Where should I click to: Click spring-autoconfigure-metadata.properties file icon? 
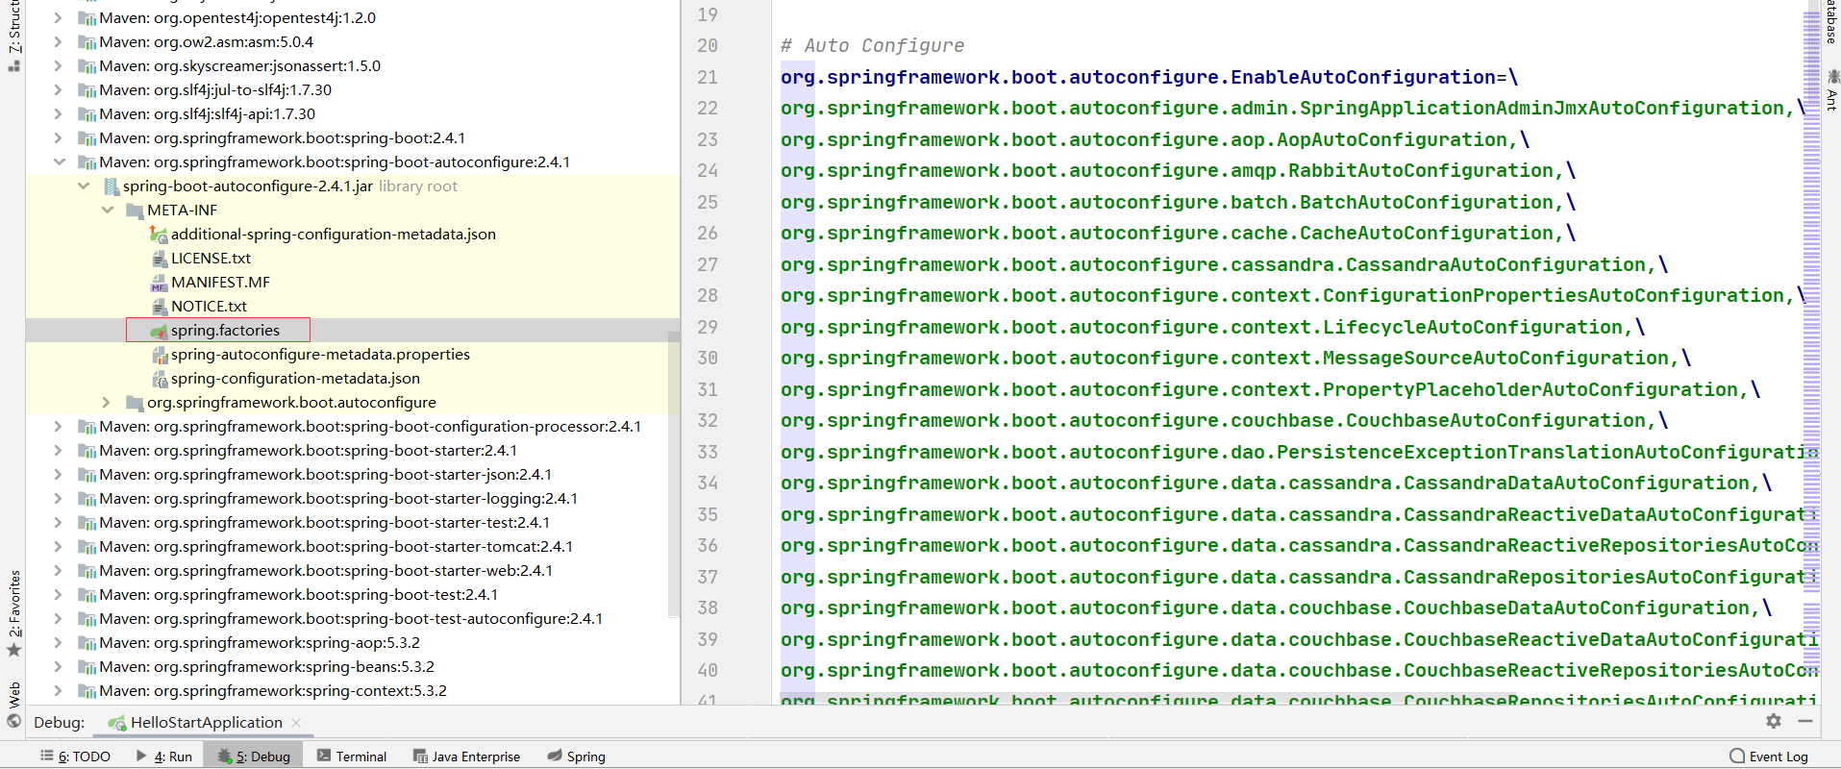pos(160,355)
